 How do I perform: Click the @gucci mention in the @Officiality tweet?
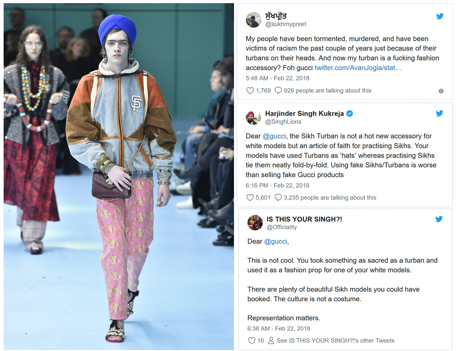[276, 242]
